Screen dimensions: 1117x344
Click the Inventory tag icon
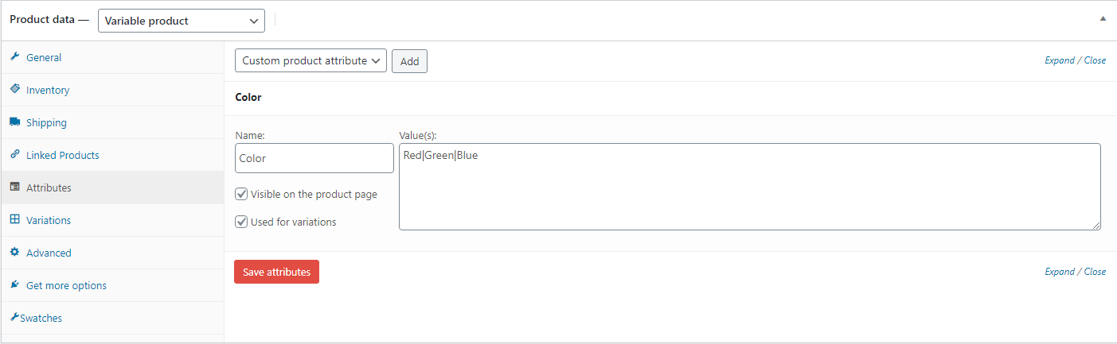(14, 90)
